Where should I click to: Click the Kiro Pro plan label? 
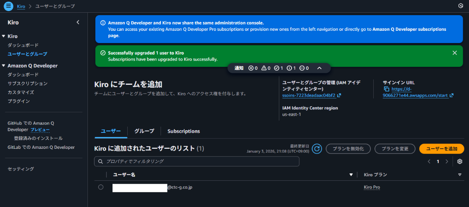[x=372, y=187]
